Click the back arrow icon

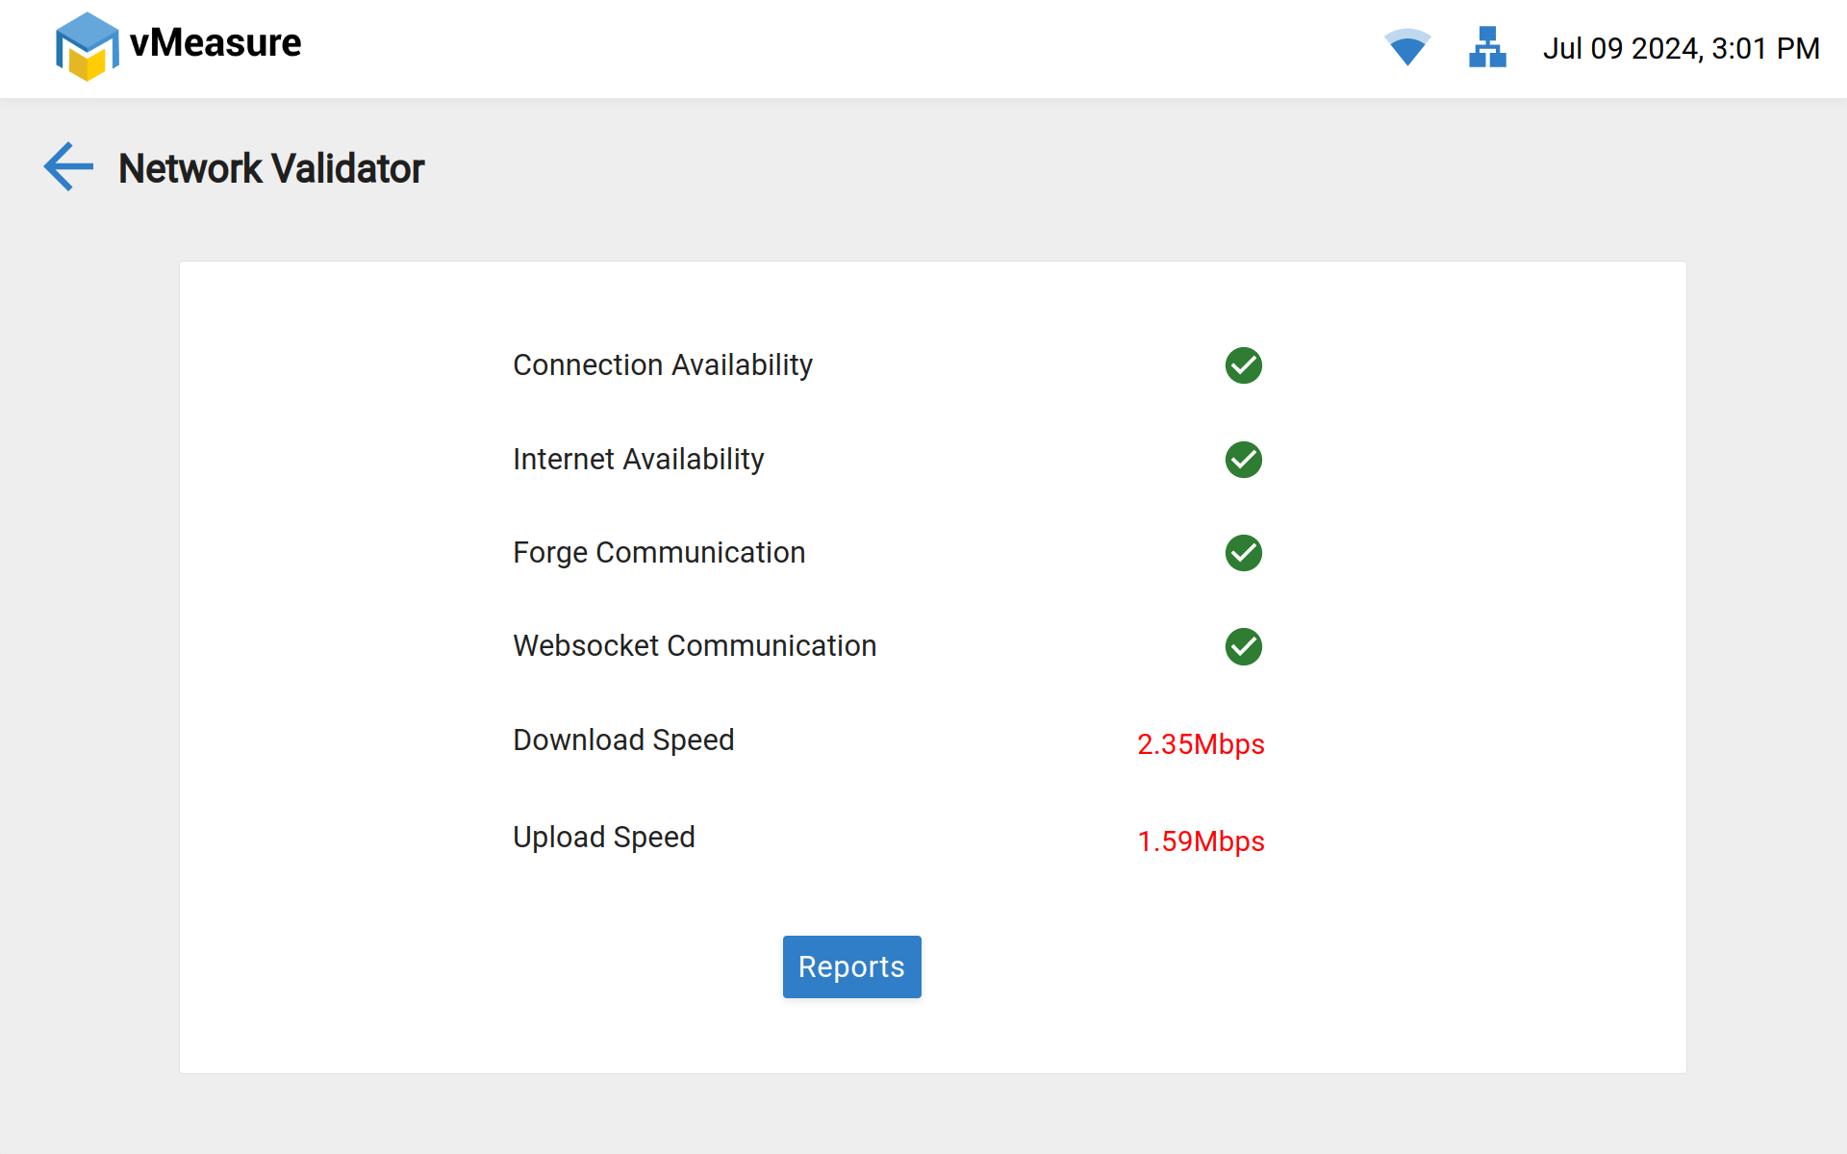(x=68, y=167)
